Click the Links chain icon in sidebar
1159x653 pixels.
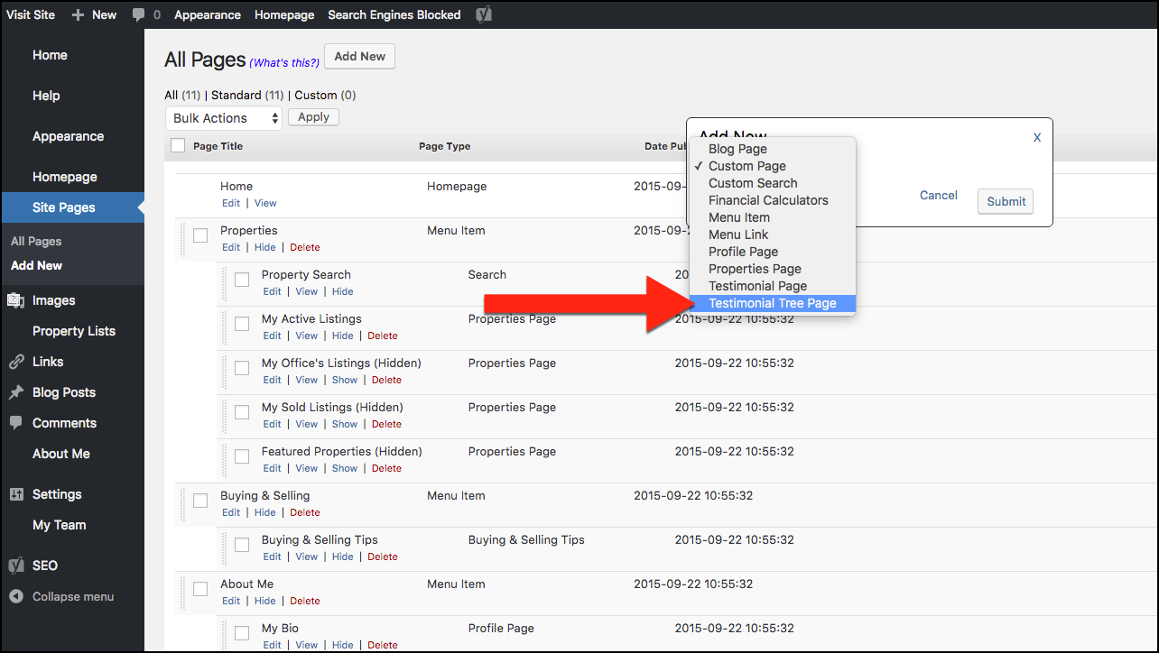tap(16, 362)
